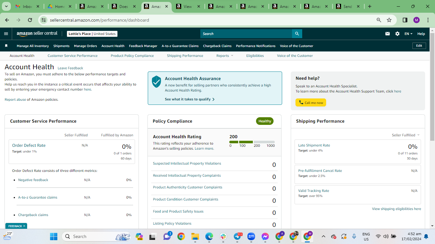
Task: Open the Late Shipment Rate link
Action: (314, 145)
